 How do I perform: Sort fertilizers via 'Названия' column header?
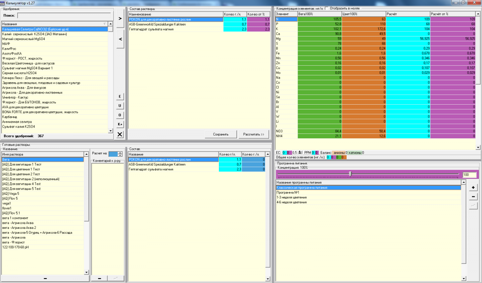pyautogui.click(x=52, y=24)
